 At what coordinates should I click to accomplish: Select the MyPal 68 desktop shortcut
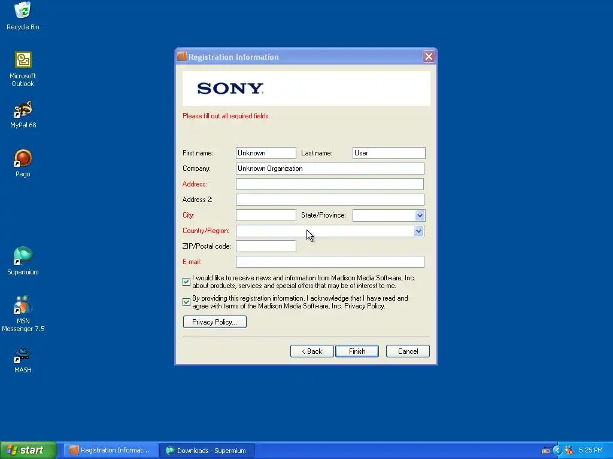click(x=23, y=115)
